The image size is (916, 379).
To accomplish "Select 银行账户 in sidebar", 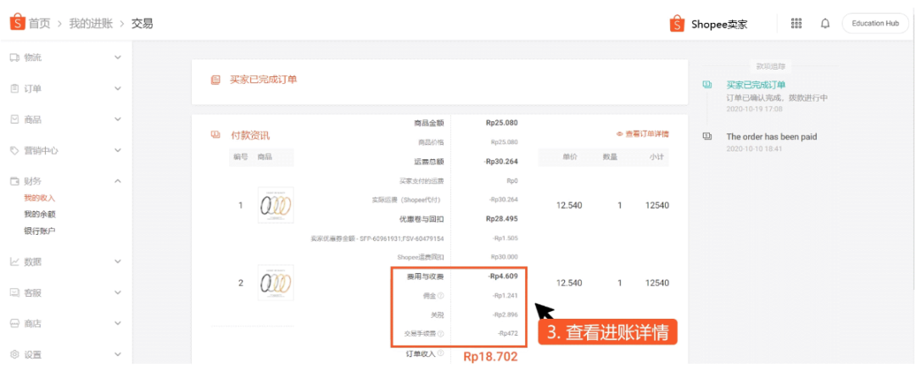I will click(39, 231).
